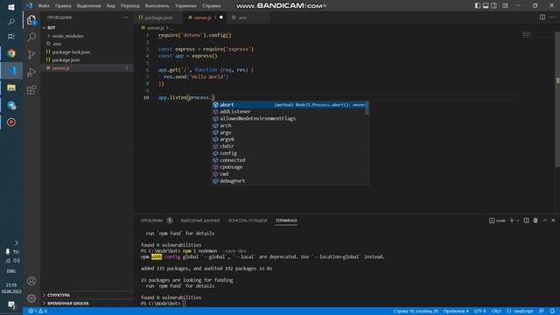Close the unsaved server.js tab dot
Viewport: 560px width, 315px height.
(221, 17)
